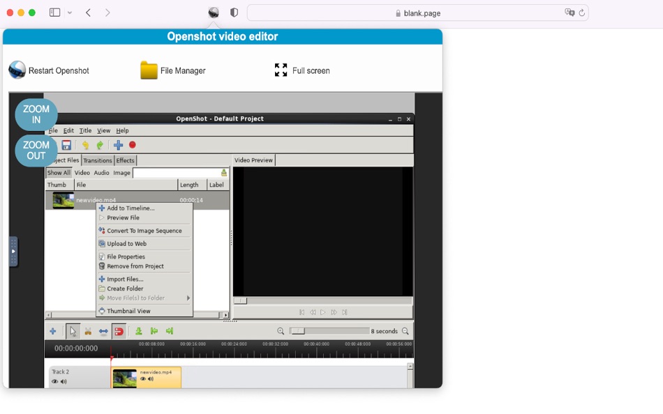This screenshot has width=663, height=414.
Task: Select the newvideo.mp4 thumbnail in file list
Action: tap(64, 200)
